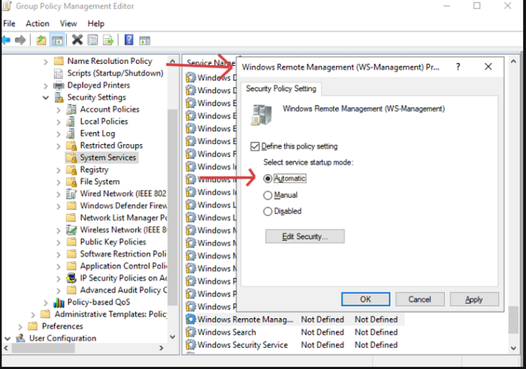This screenshot has width=526, height=369.
Task: Expand the Account Policies node
Action: point(59,109)
